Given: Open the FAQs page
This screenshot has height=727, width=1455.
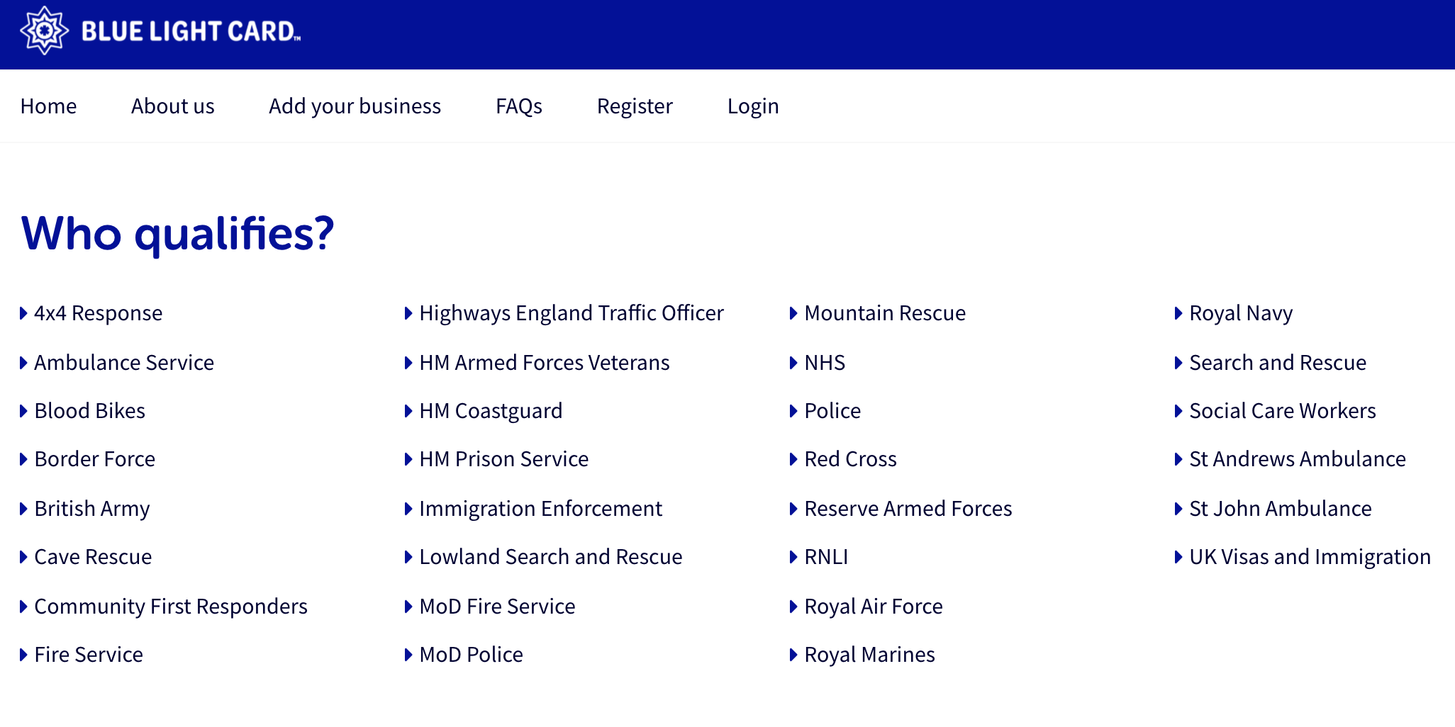Looking at the screenshot, I should coord(519,106).
